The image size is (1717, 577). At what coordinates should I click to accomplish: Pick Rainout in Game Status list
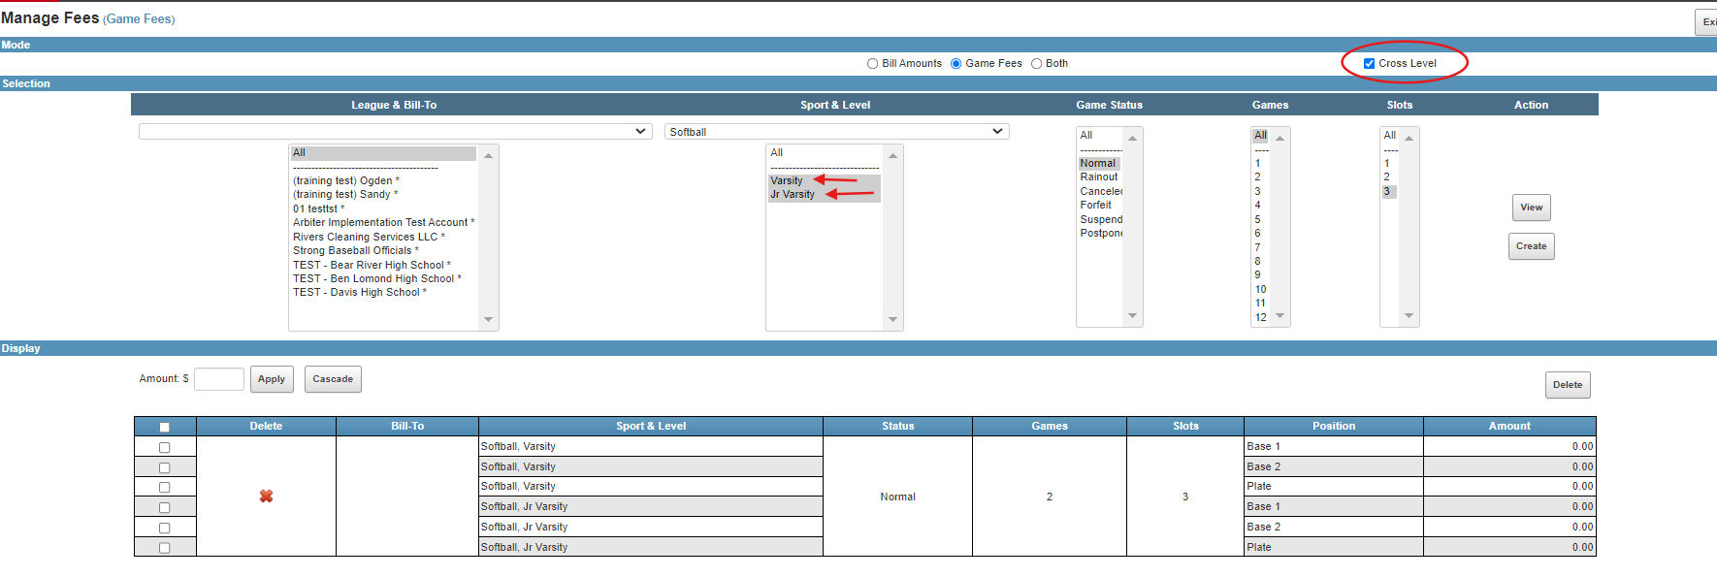(1098, 177)
